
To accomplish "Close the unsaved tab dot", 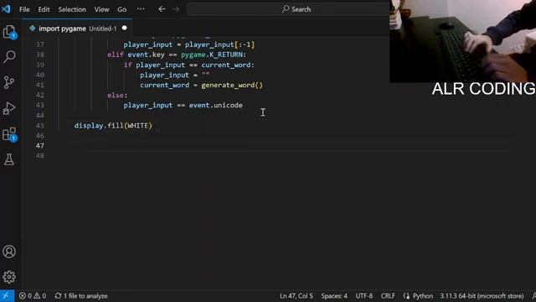I will click(125, 28).
